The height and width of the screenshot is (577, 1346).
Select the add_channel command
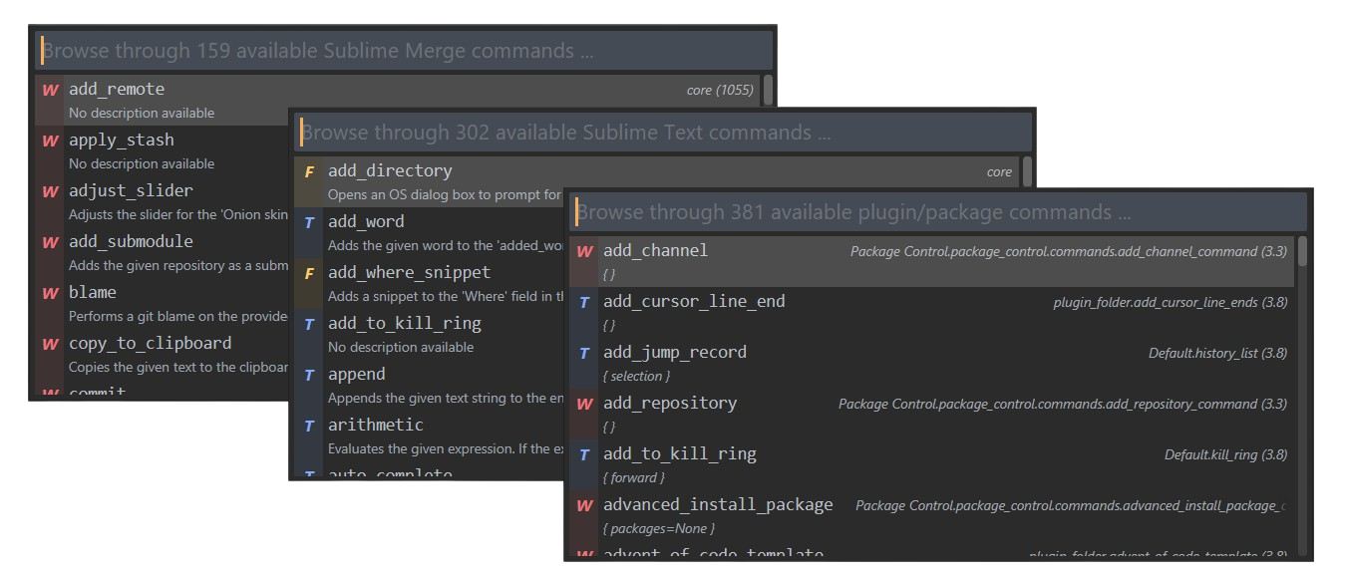tap(932, 261)
